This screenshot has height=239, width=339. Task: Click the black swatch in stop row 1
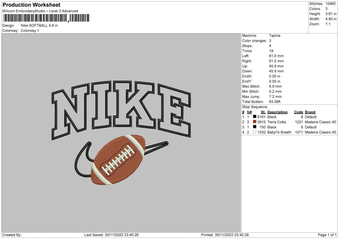[254, 117]
